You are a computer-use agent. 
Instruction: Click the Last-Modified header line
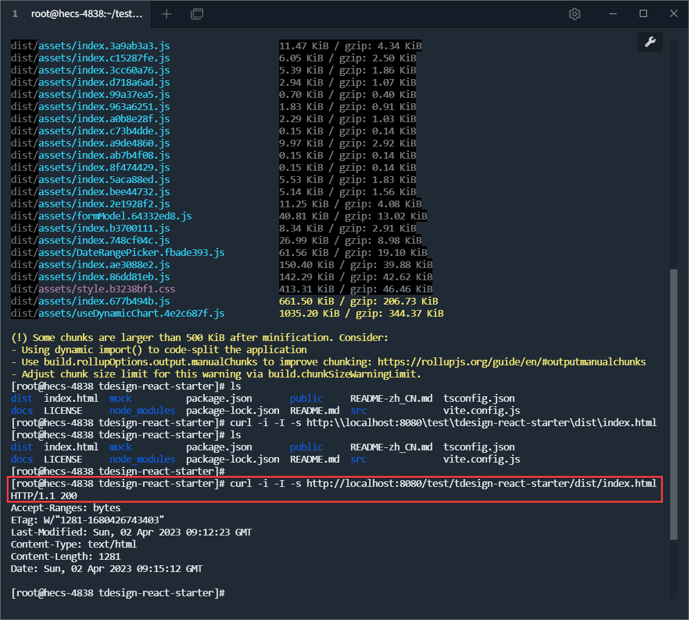[x=131, y=532]
